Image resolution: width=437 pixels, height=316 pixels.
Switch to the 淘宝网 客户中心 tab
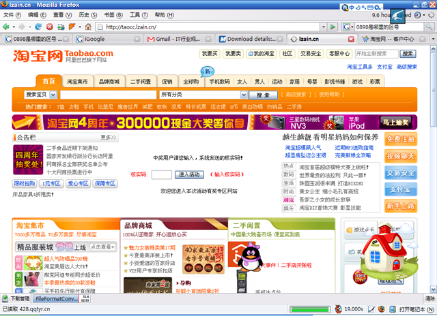pyautogui.click(x=393, y=39)
